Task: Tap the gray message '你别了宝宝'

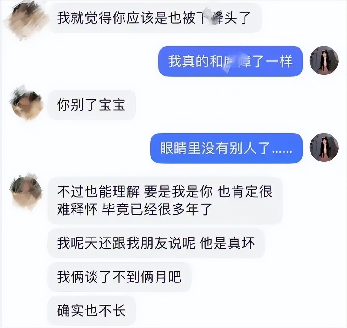Action: 91,105
